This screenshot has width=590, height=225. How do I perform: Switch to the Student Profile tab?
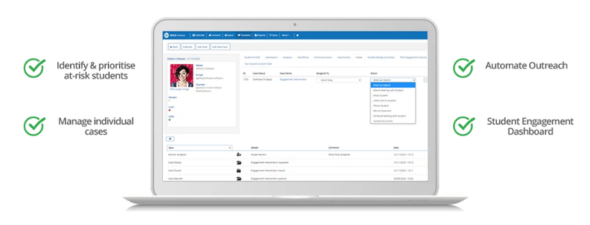click(252, 58)
